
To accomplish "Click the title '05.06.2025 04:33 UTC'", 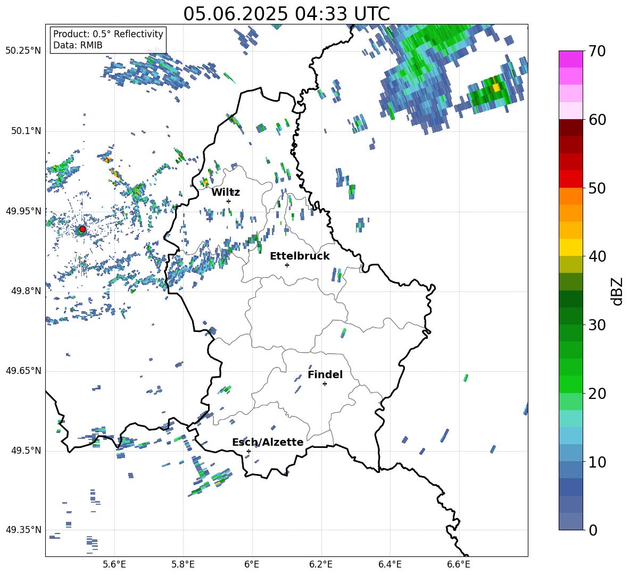I will pos(286,14).
